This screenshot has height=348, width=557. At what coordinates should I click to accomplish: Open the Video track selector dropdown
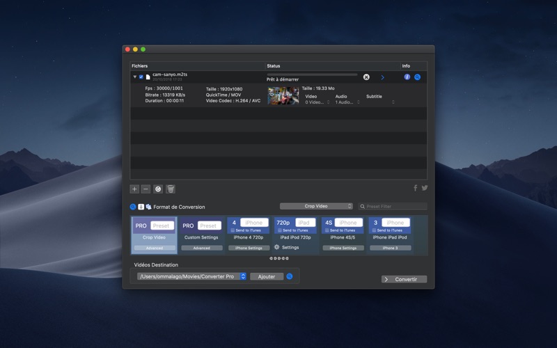pos(317,102)
